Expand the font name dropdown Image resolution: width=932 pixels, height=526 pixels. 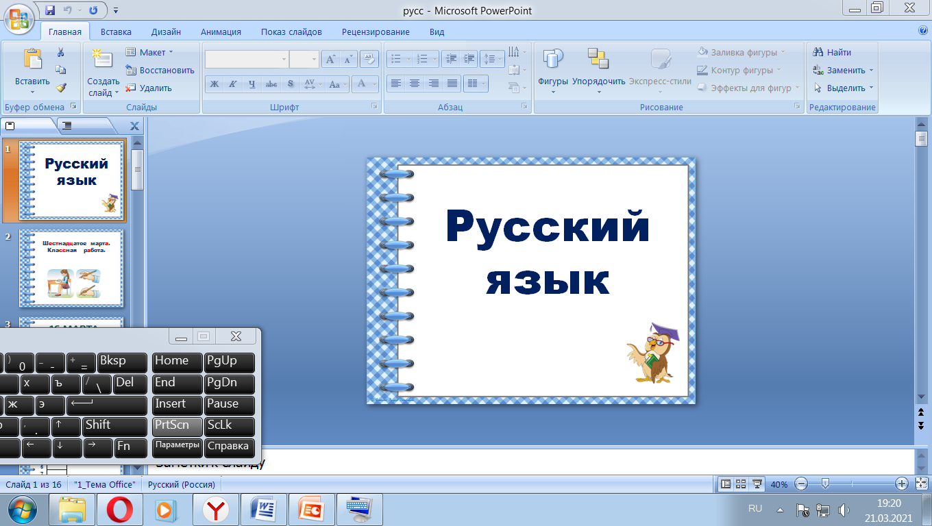(x=284, y=60)
